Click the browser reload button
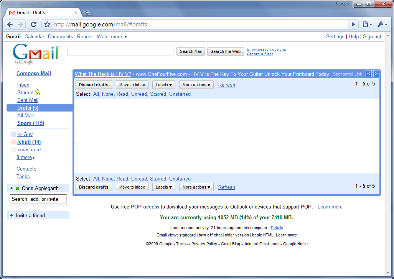Image resolution: width=394 pixels, height=279 pixels. (34, 25)
